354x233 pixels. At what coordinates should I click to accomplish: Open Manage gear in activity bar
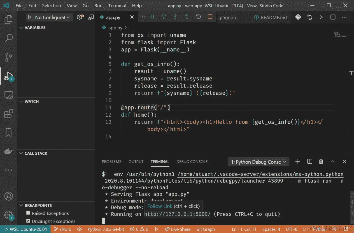point(9,215)
